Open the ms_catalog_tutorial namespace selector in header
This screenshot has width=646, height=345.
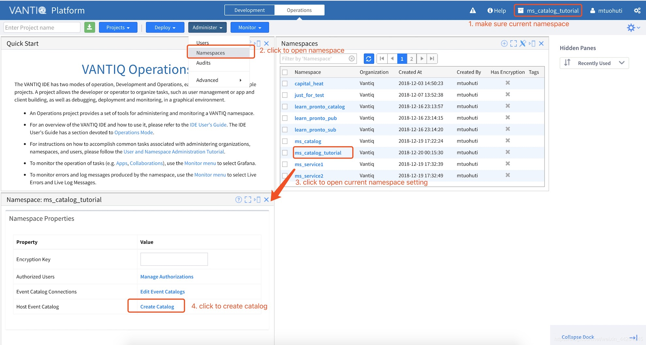(548, 11)
